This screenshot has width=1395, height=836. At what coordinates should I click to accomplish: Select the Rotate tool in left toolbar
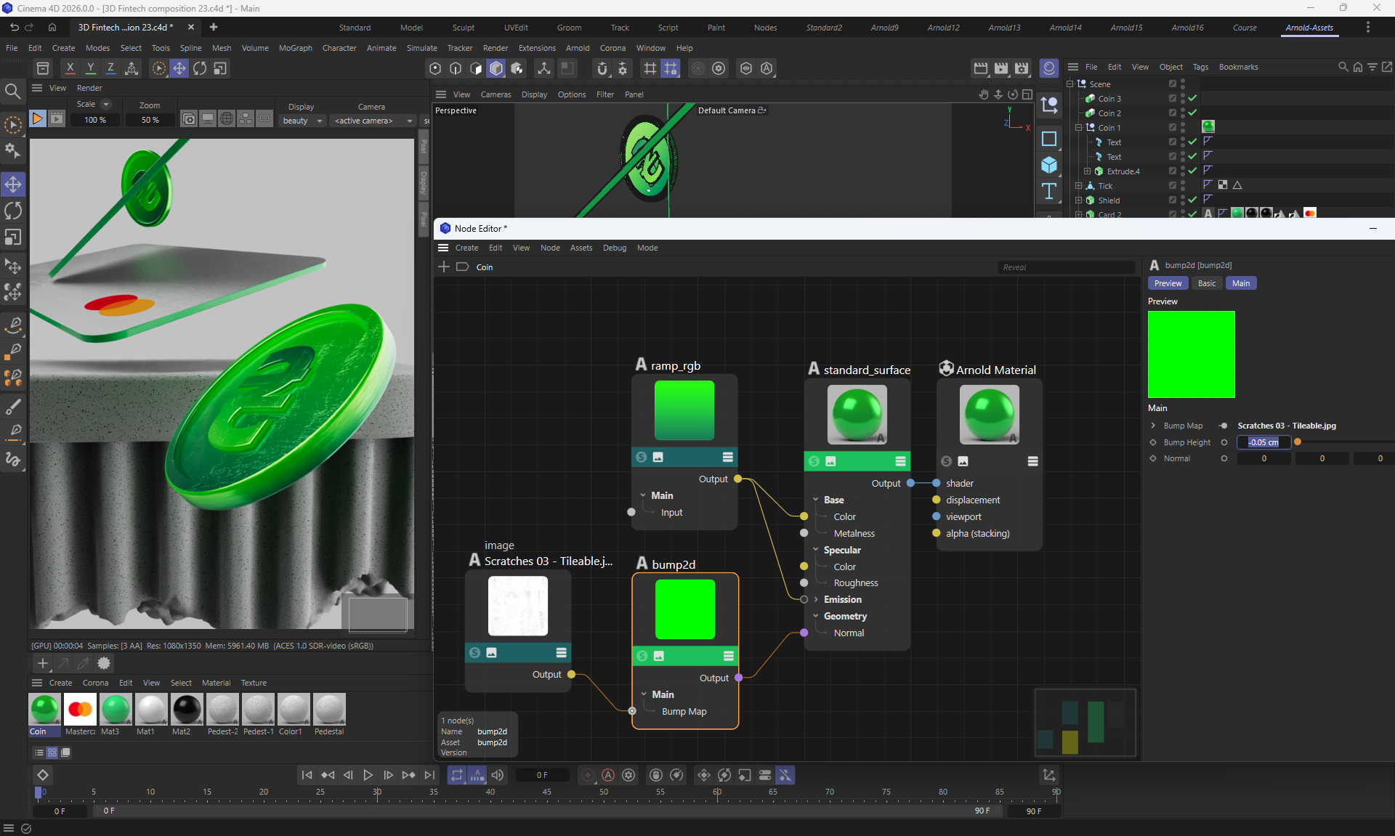coord(13,211)
